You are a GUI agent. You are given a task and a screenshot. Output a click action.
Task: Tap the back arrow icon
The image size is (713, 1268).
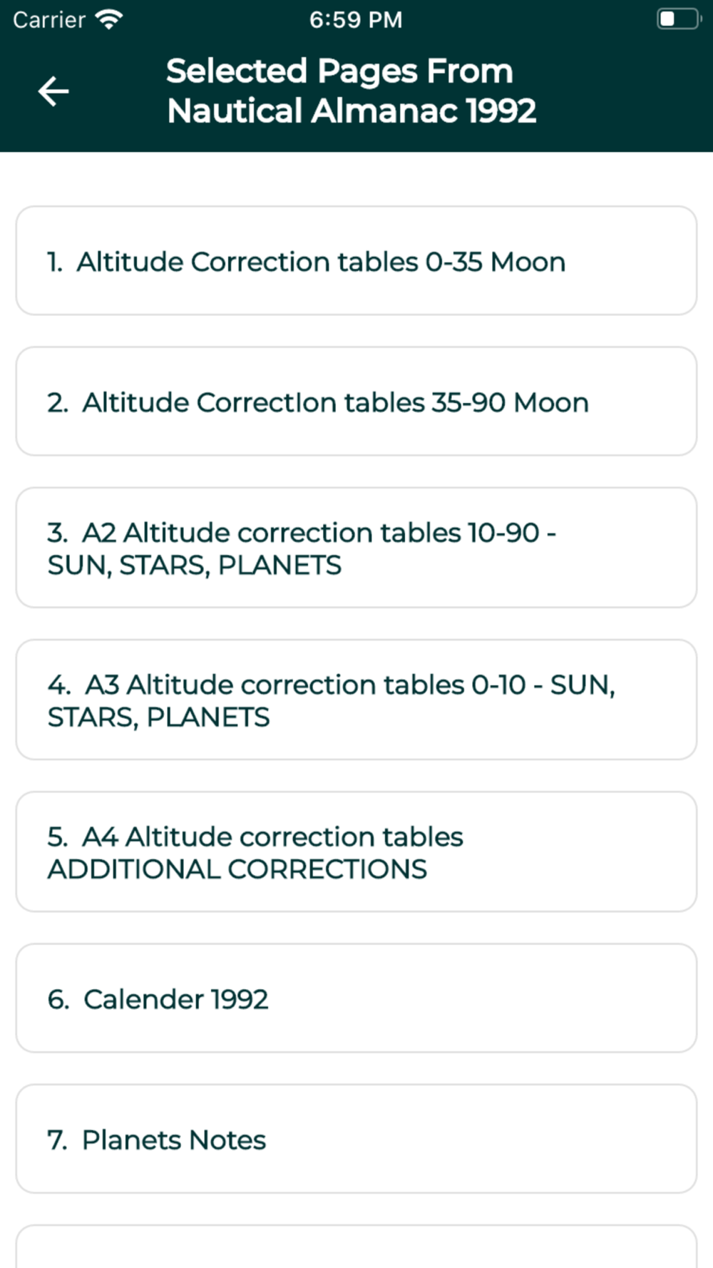coord(53,91)
